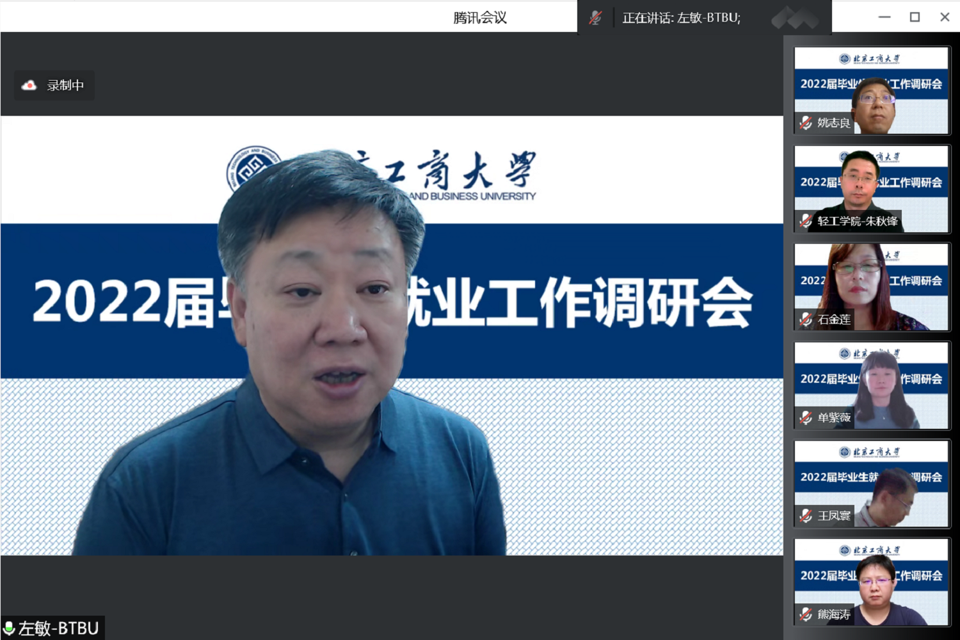
Task: Select muted microphone icon next to 王凤寰
Action: [x=806, y=516]
